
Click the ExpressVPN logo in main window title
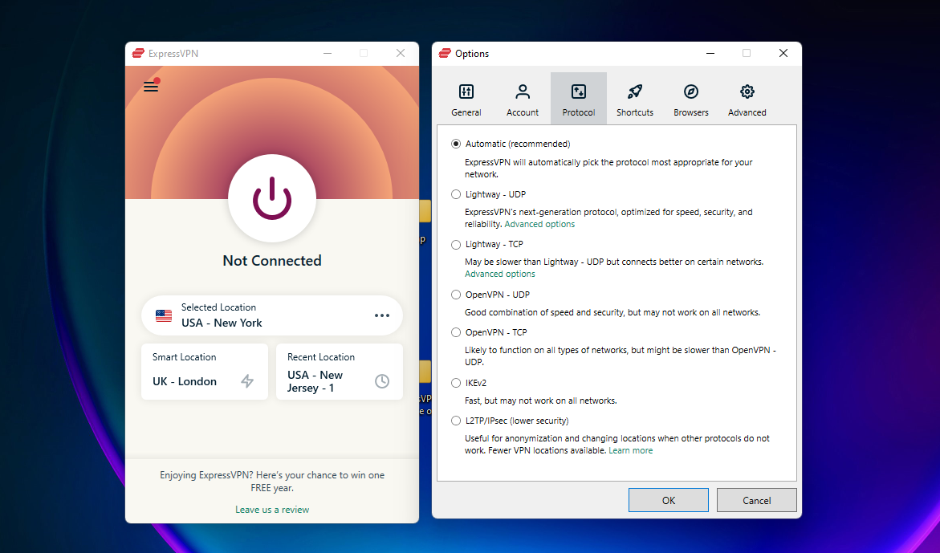click(x=138, y=53)
